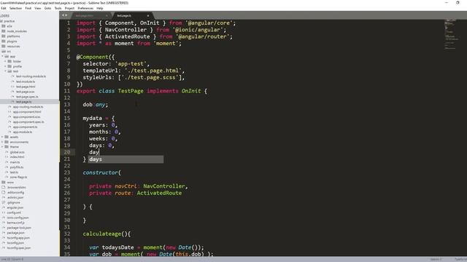Expand the folder directory under app
The image size is (467, 262).
coord(5,61)
